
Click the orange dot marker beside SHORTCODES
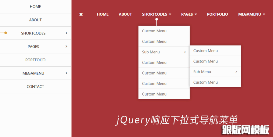(6, 33)
